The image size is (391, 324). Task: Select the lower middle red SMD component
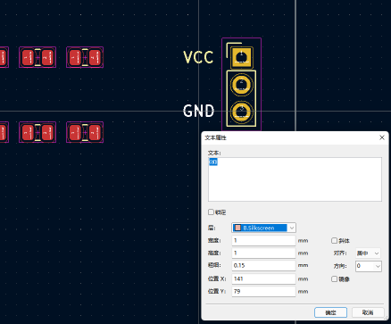tap(37, 132)
